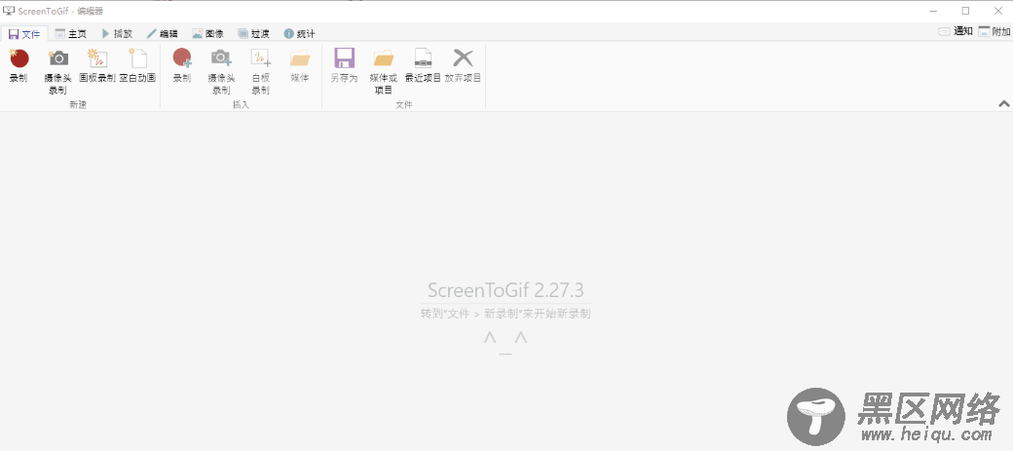Maximize the ScreenToGif editor window
Image resolution: width=1013 pixels, height=451 pixels.
pos(966,11)
